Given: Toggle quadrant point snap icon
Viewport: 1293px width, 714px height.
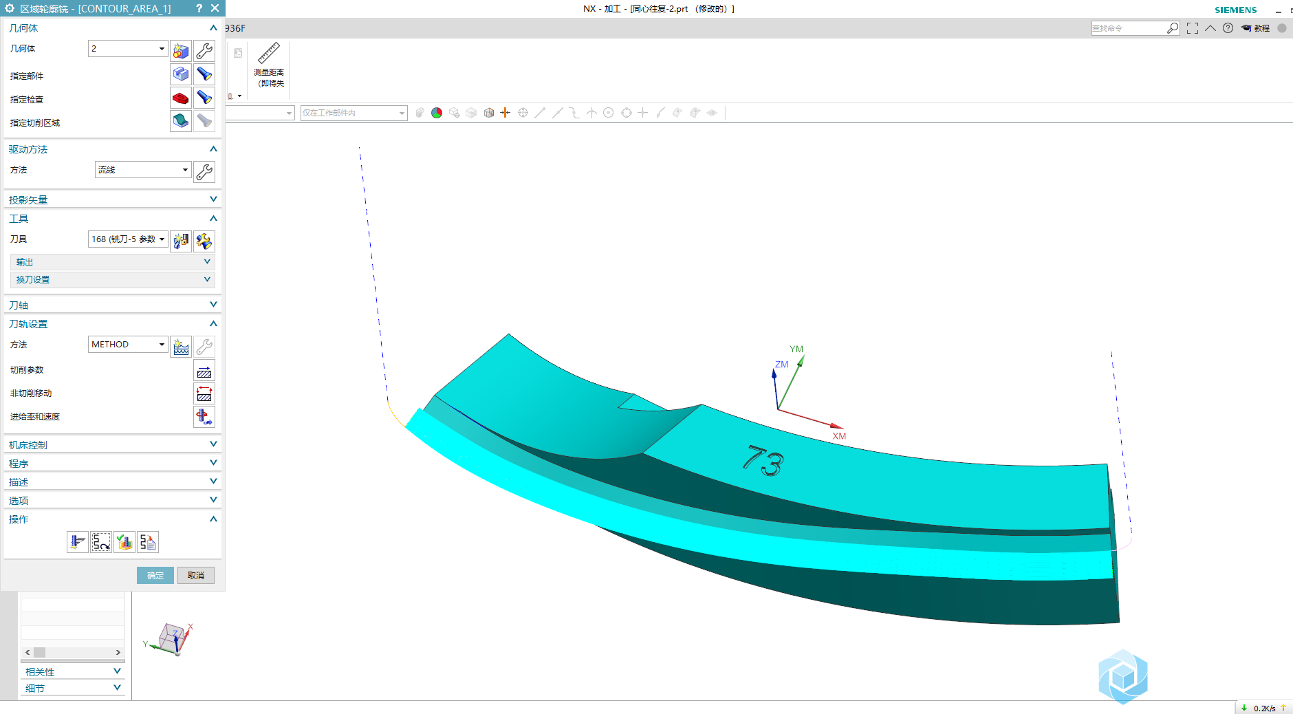Looking at the screenshot, I should (x=627, y=113).
